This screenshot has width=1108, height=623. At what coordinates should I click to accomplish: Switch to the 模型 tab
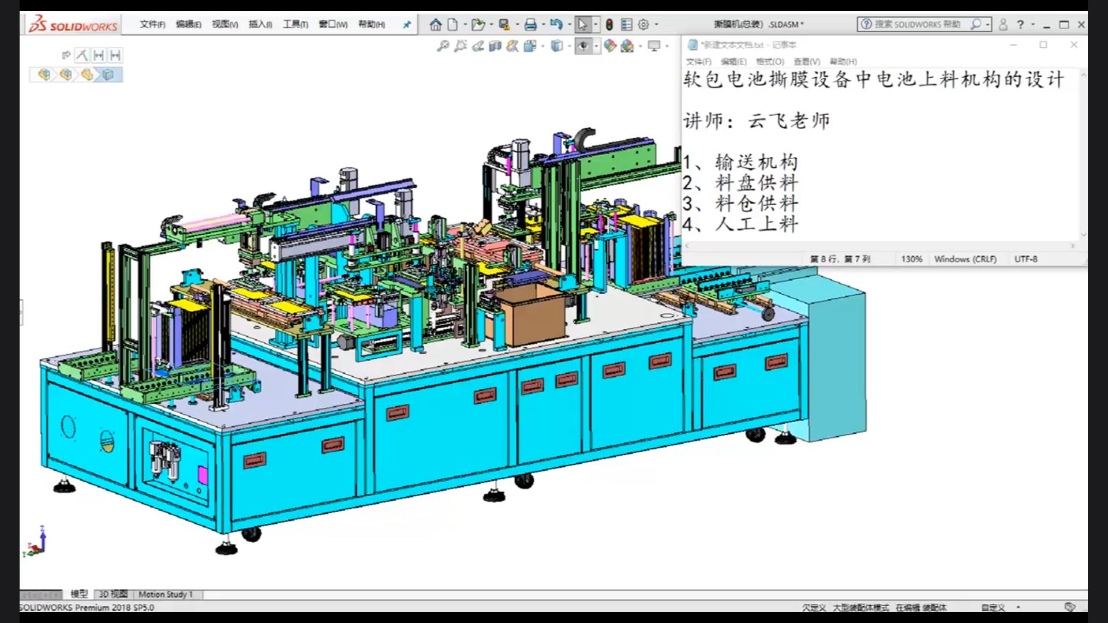[x=79, y=594]
